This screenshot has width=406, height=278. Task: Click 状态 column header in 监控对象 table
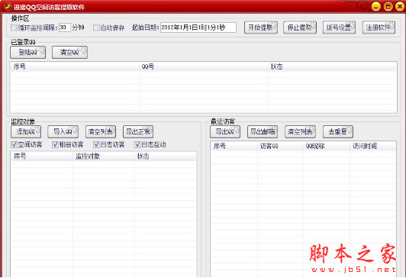coord(166,157)
